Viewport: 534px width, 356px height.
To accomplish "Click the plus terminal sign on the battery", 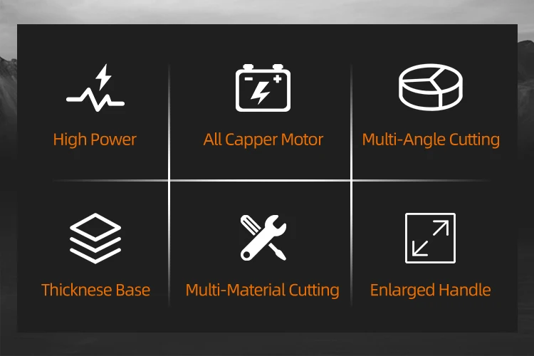I will pyautogui.click(x=277, y=79).
